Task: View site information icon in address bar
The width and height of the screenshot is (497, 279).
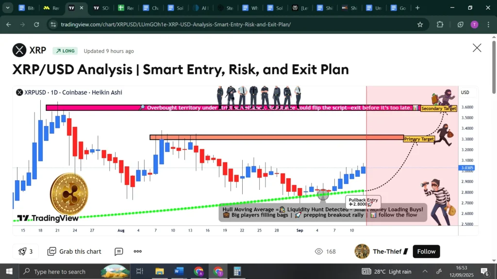Action: click(53, 24)
